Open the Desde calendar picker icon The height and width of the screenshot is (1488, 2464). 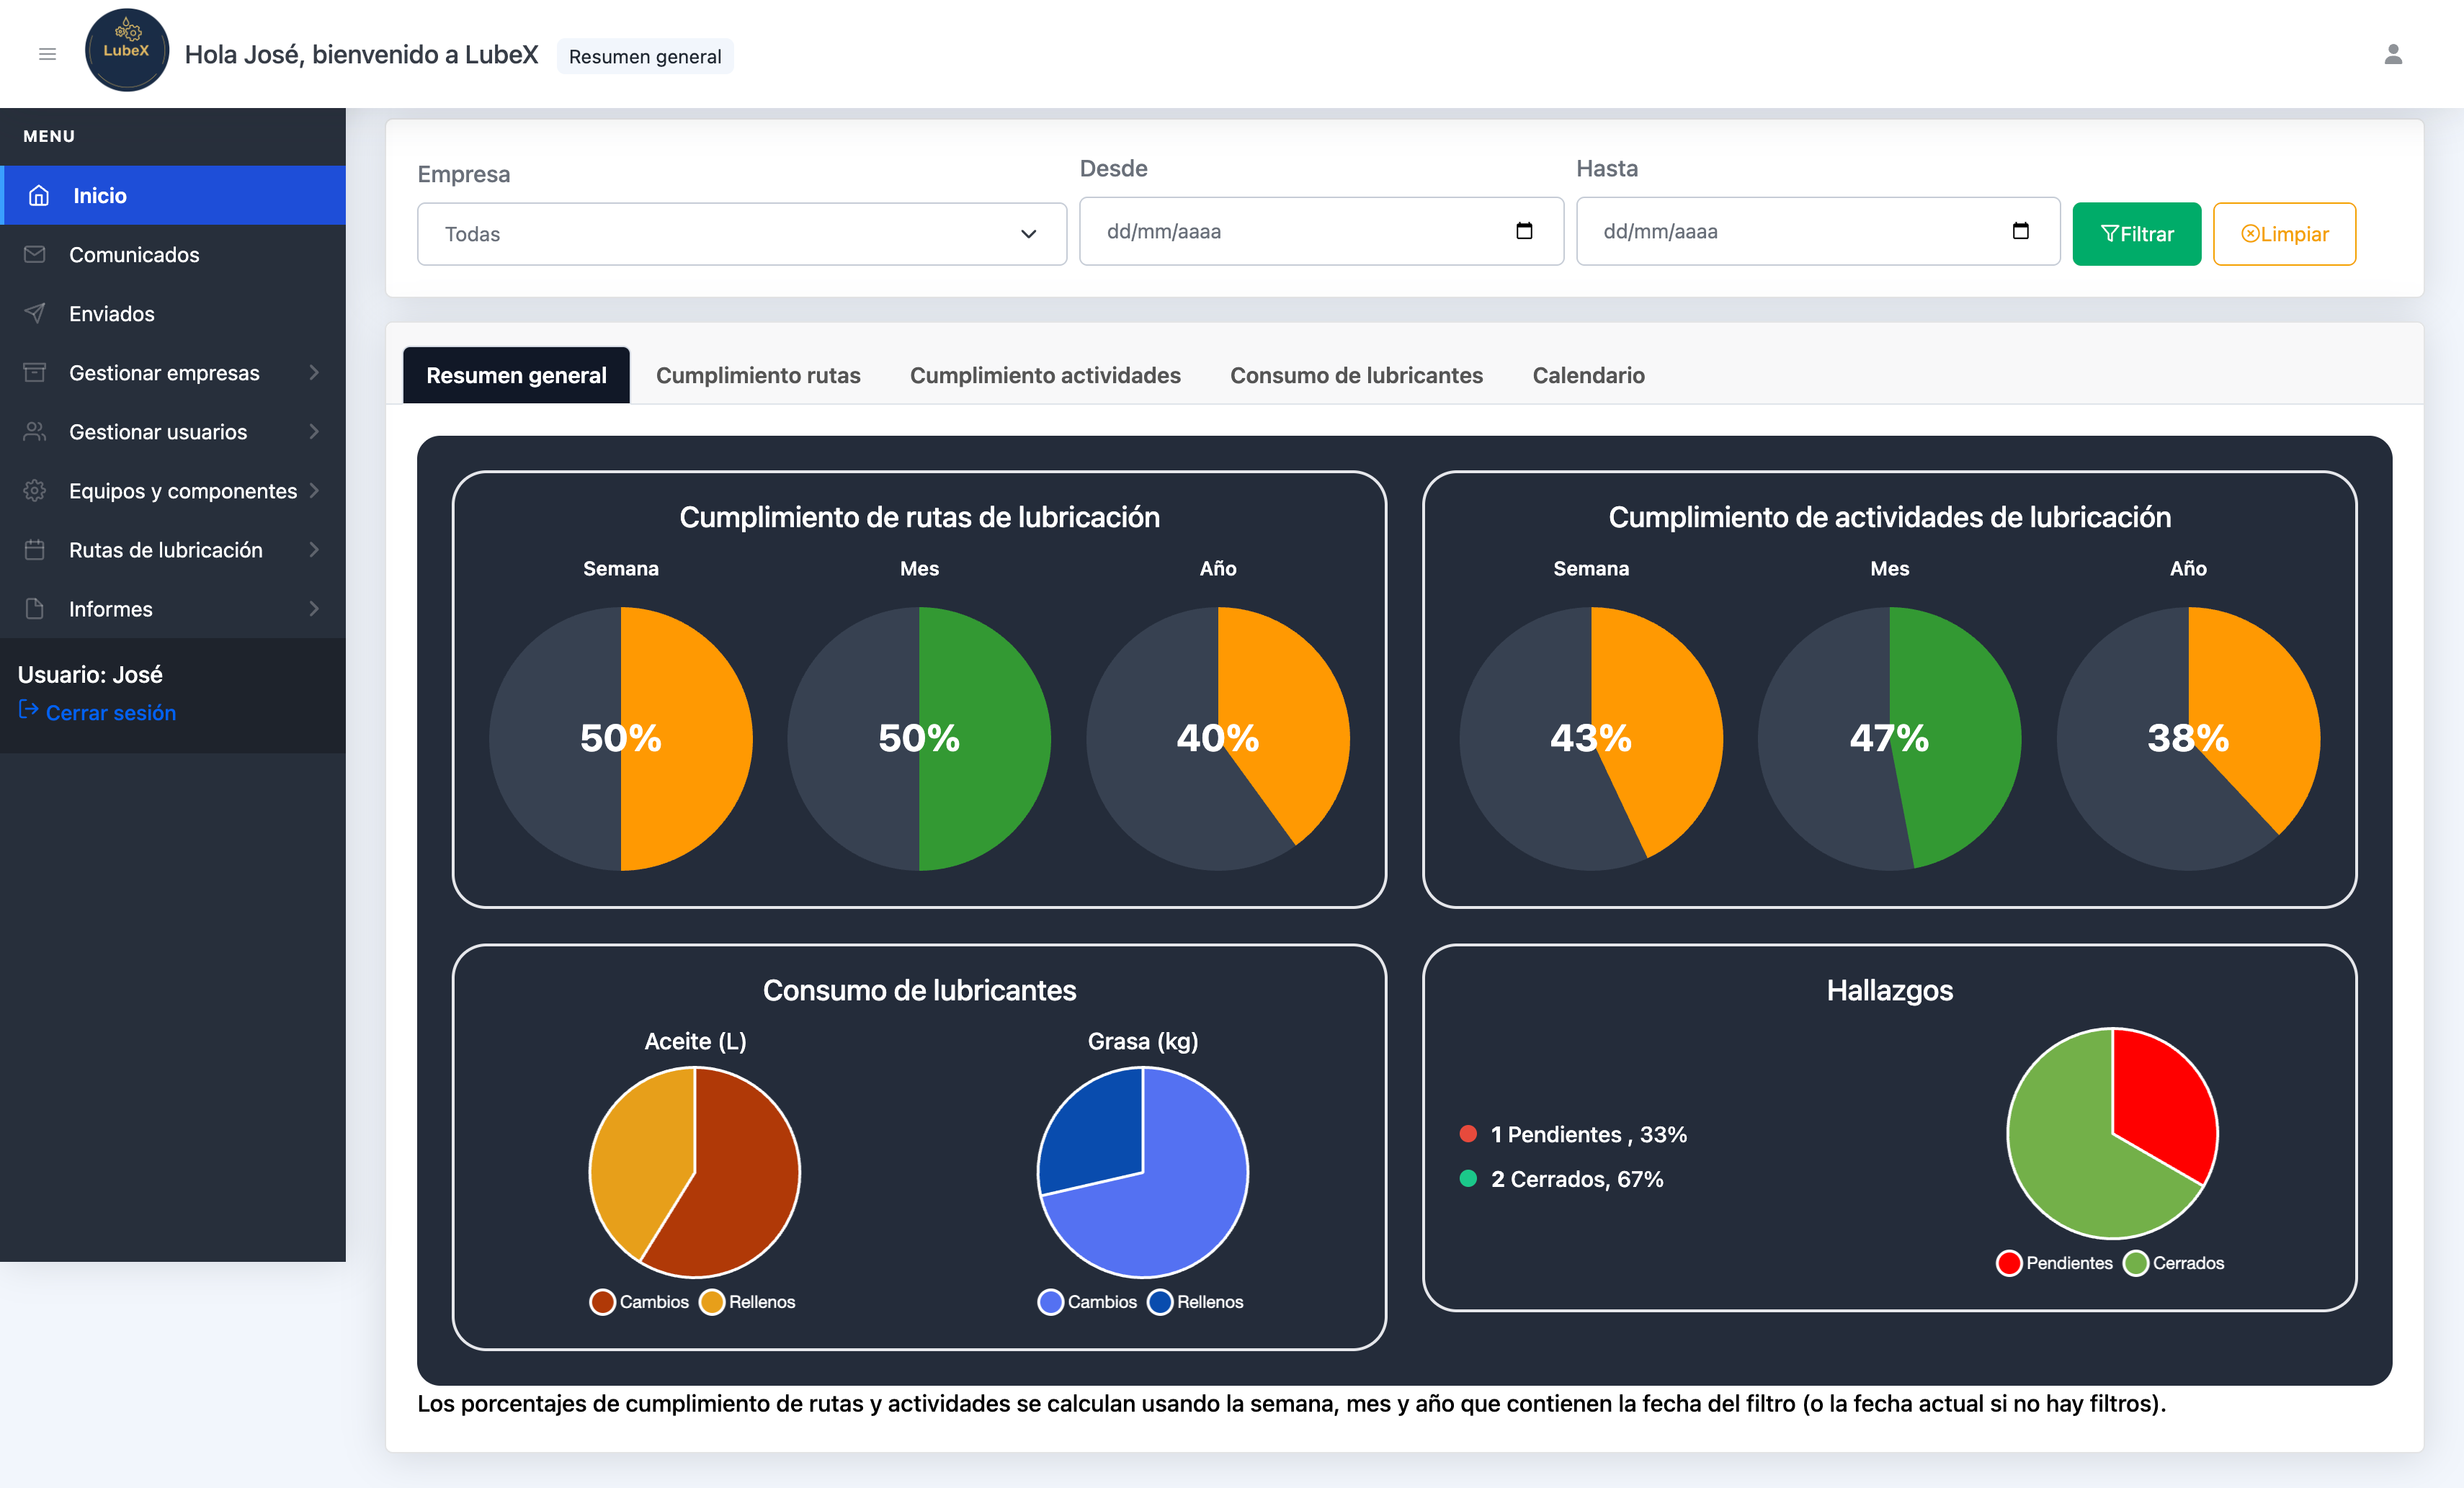(x=1523, y=231)
